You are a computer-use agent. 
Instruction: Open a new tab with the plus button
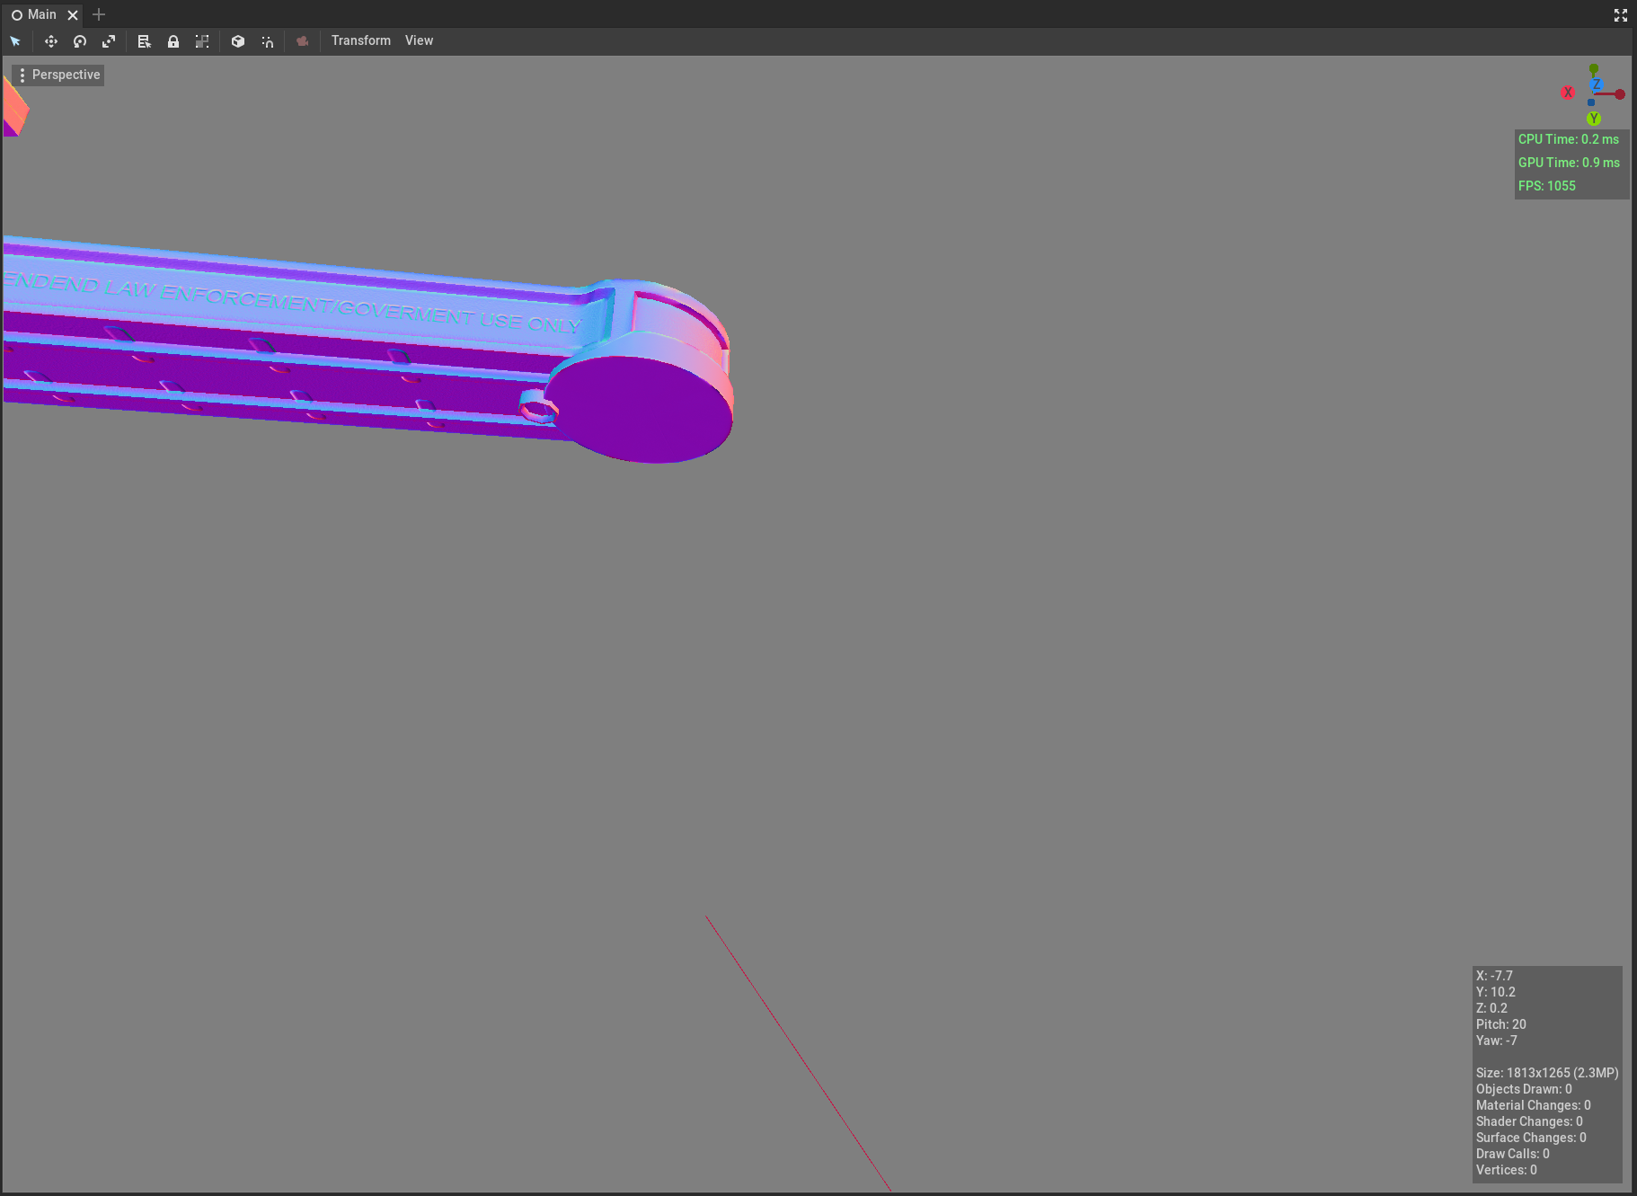coord(99,14)
